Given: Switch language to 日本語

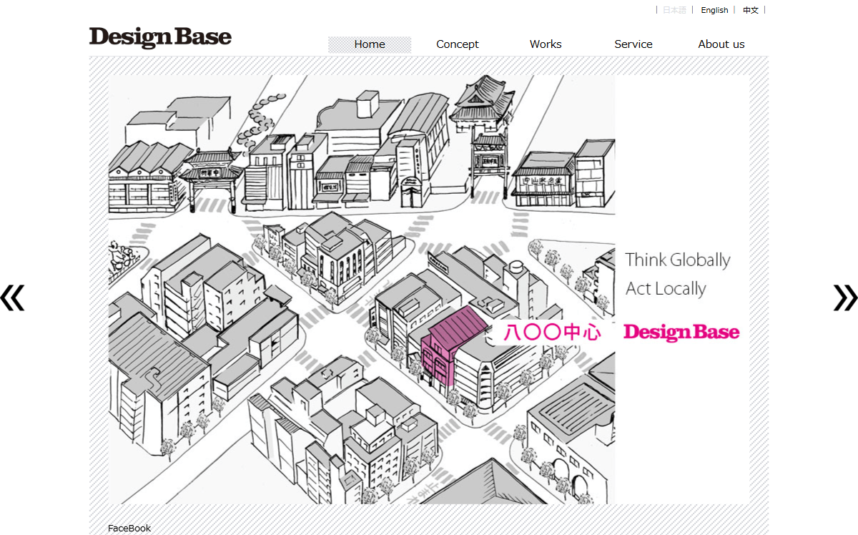Looking at the screenshot, I should pyautogui.click(x=674, y=10).
